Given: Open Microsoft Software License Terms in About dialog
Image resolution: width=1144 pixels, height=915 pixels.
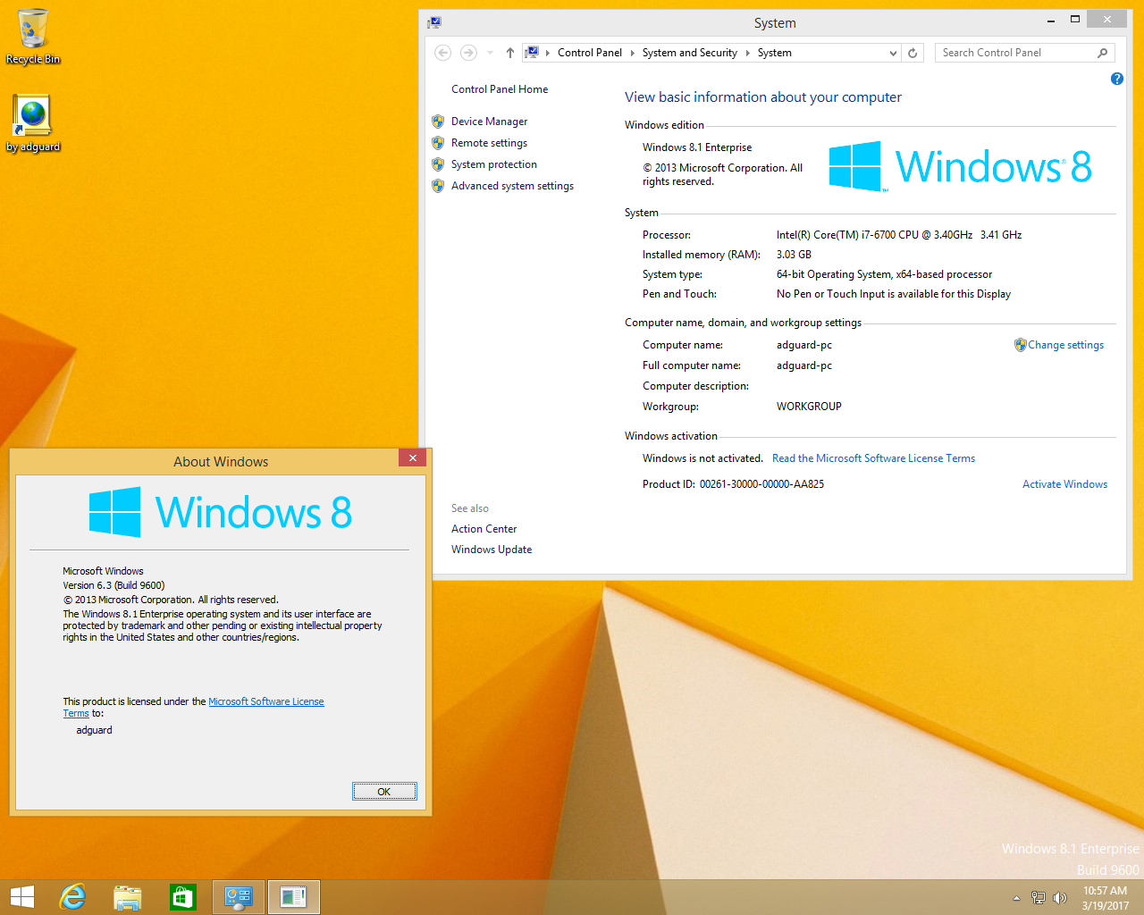Looking at the screenshot, I should pos(266,701).
